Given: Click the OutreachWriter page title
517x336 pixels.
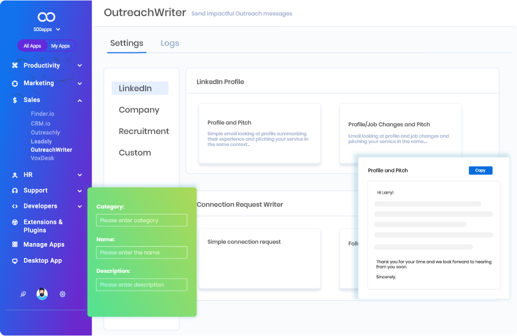Looking at the screenshot, I should 145,13.
